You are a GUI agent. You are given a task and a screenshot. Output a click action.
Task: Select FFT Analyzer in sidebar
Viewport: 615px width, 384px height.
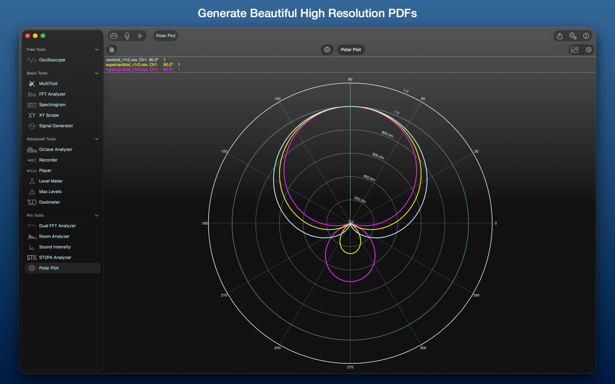[x=62, y=94]
